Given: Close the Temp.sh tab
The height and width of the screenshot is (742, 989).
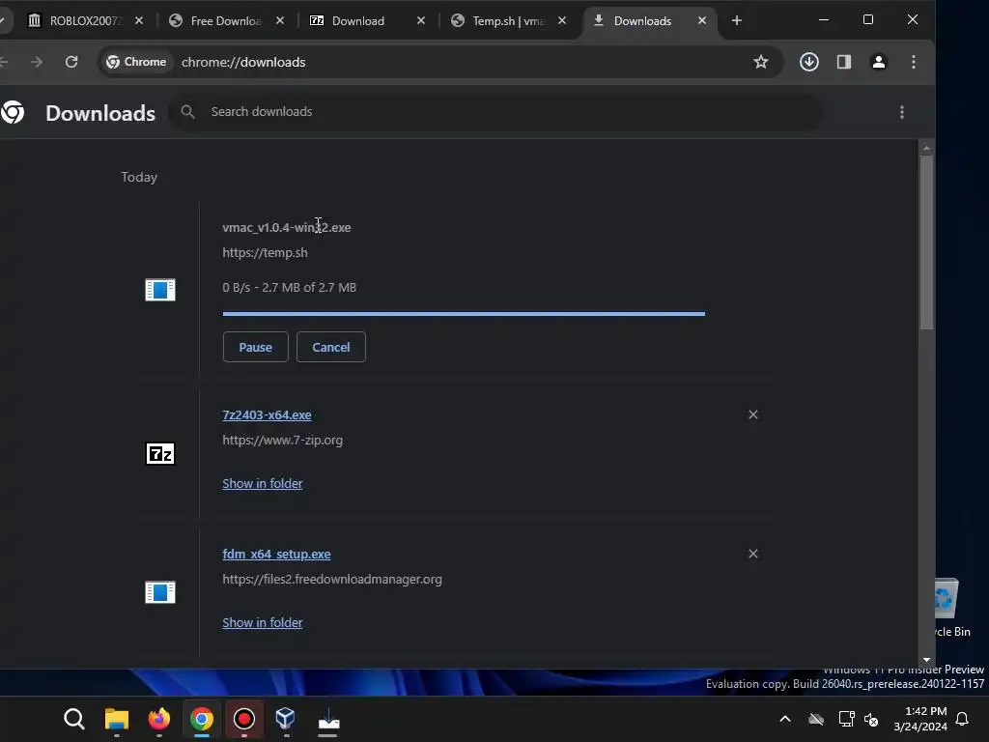Looking at the screenshot, I should click(x=562, y=21).
